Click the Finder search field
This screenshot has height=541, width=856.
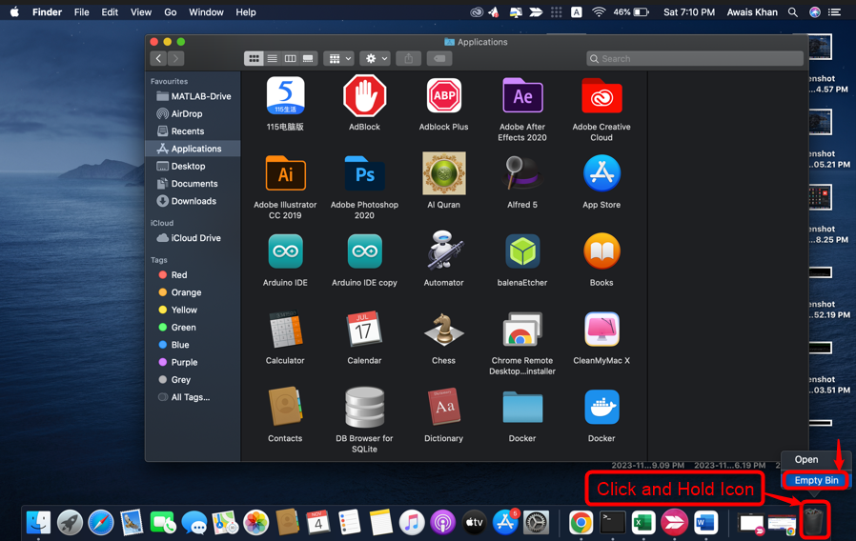(694, 59)
